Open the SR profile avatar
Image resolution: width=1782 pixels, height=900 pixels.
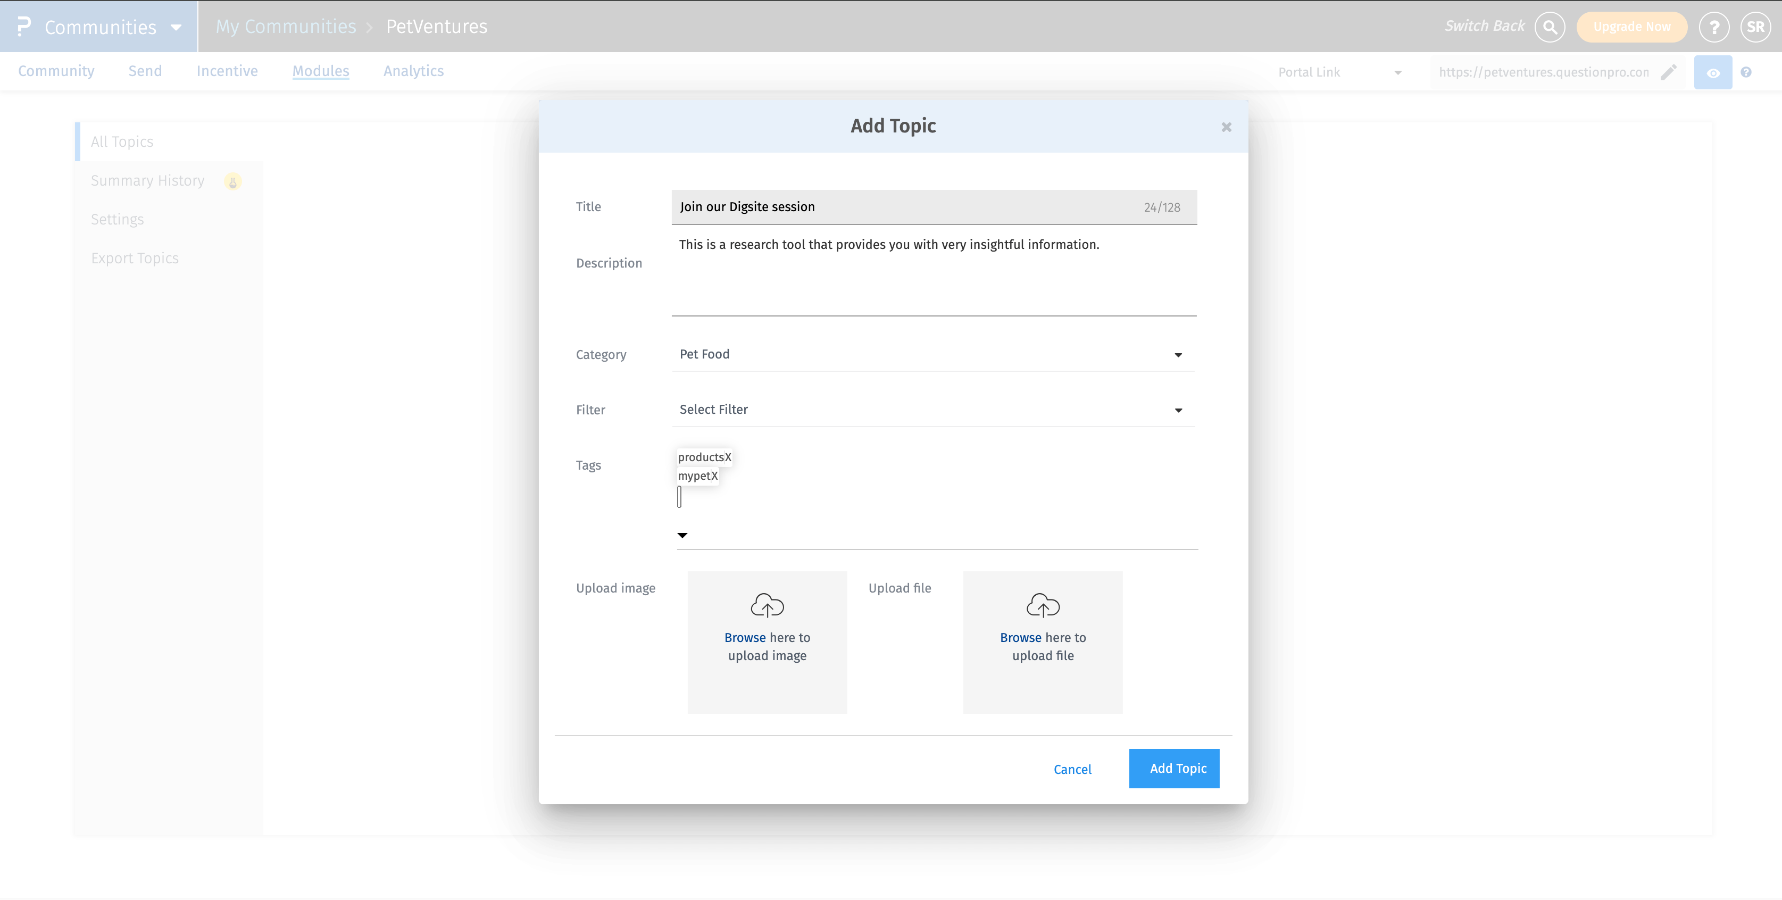coord(1756,26)
